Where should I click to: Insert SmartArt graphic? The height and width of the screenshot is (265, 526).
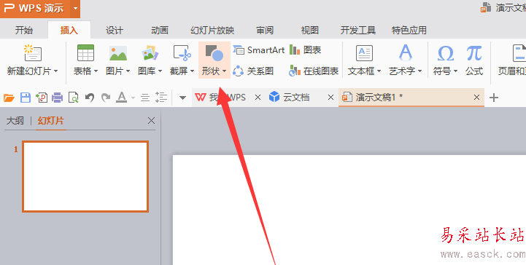(259, 50)
